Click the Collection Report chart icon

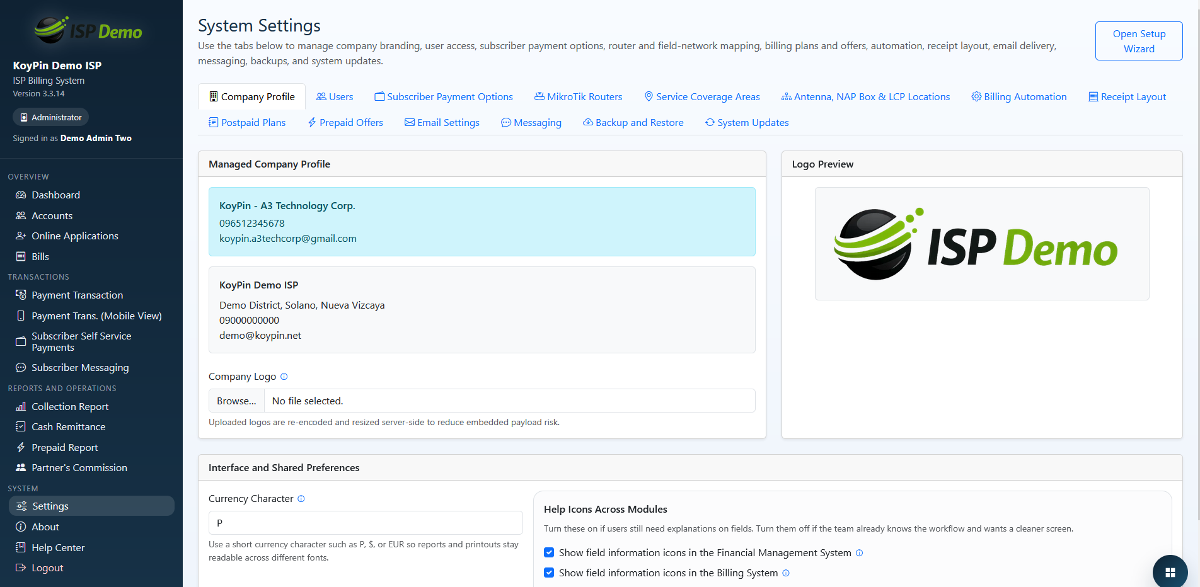(x=21, y=406)
